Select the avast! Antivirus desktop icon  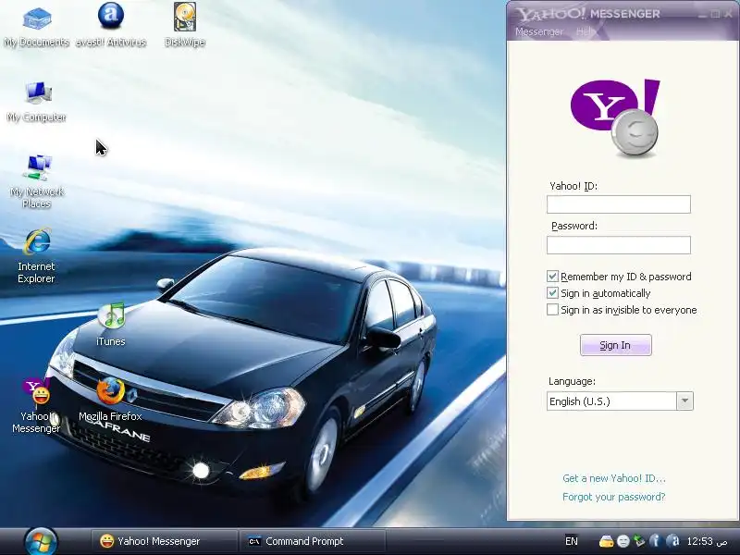(x=111, y=25)
